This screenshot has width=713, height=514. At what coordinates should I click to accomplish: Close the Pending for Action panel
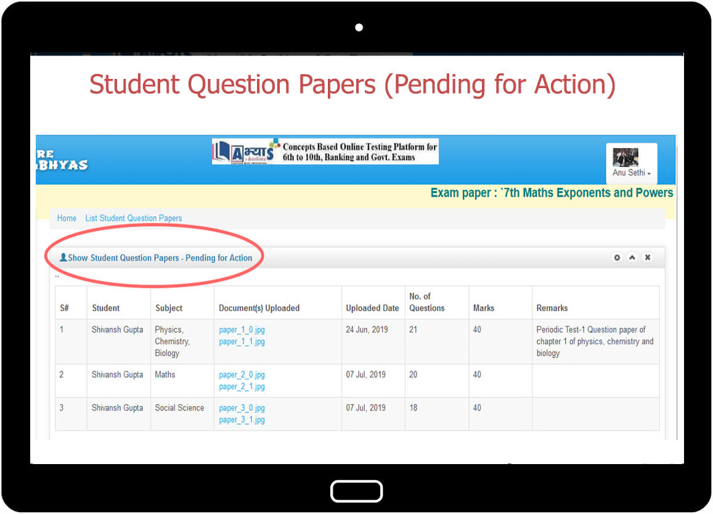[x=648, y=258]
